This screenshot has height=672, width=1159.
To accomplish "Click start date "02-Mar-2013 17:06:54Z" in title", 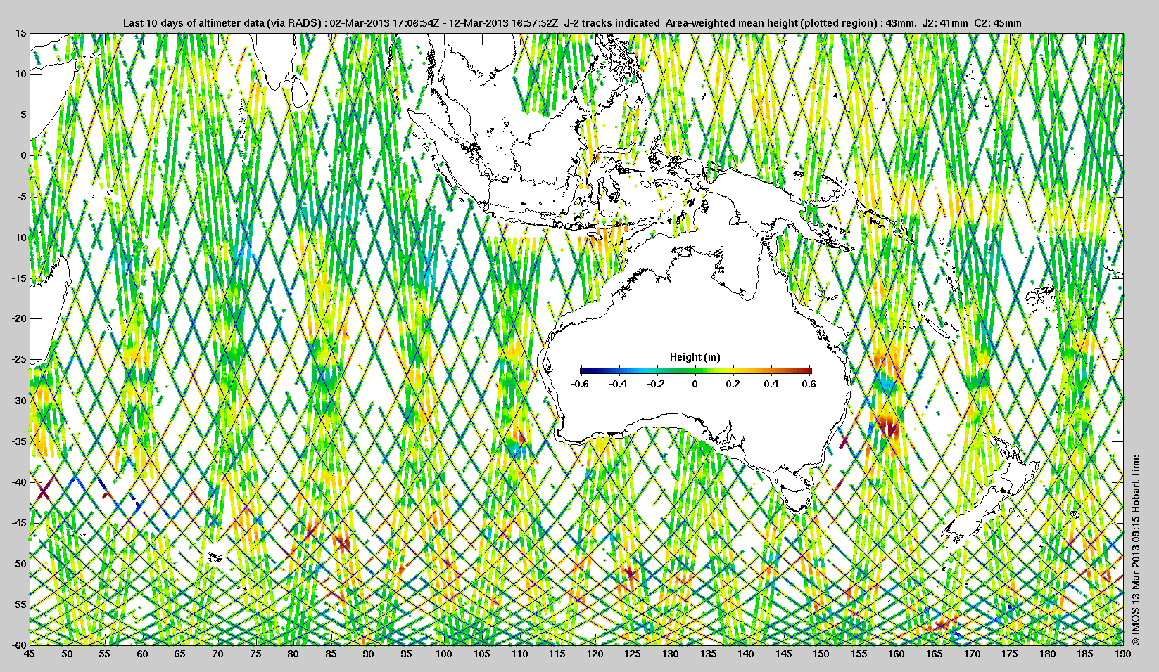I will [385, 23].
